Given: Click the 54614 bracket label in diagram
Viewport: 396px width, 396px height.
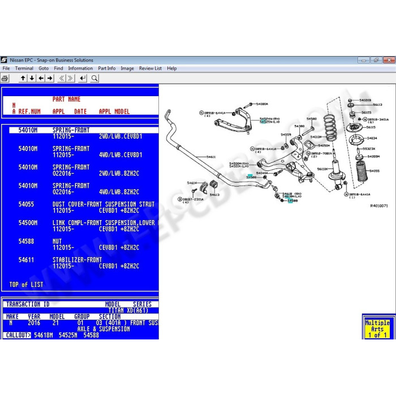Looking at the screenshot, I should (x=192, y=183).
